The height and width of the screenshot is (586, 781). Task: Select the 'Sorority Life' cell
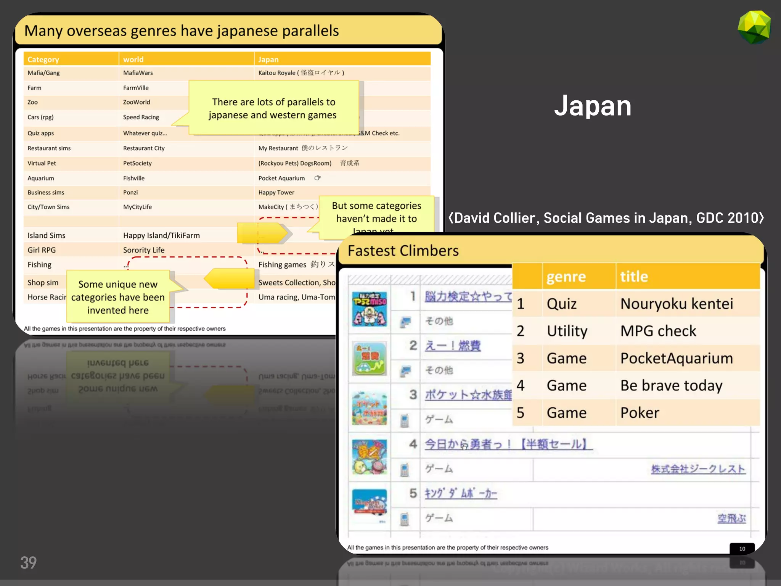point(186,250)
